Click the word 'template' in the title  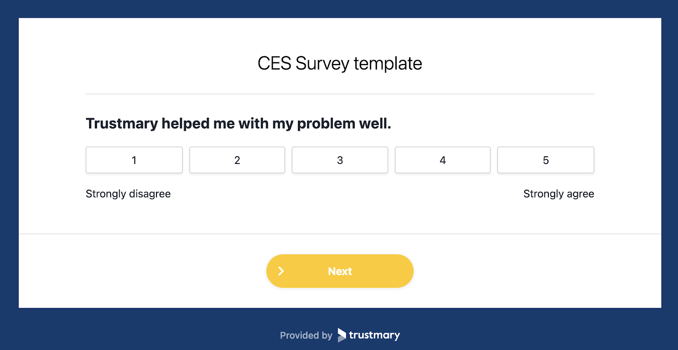coord(388,64)
